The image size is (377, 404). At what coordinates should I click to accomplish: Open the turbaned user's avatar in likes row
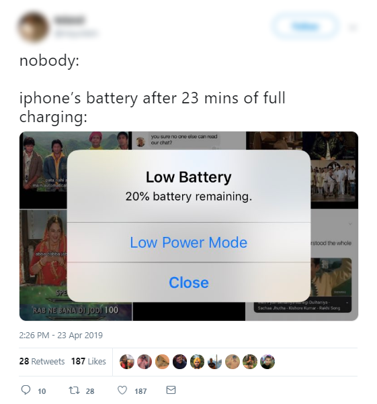tap(197, 362)
